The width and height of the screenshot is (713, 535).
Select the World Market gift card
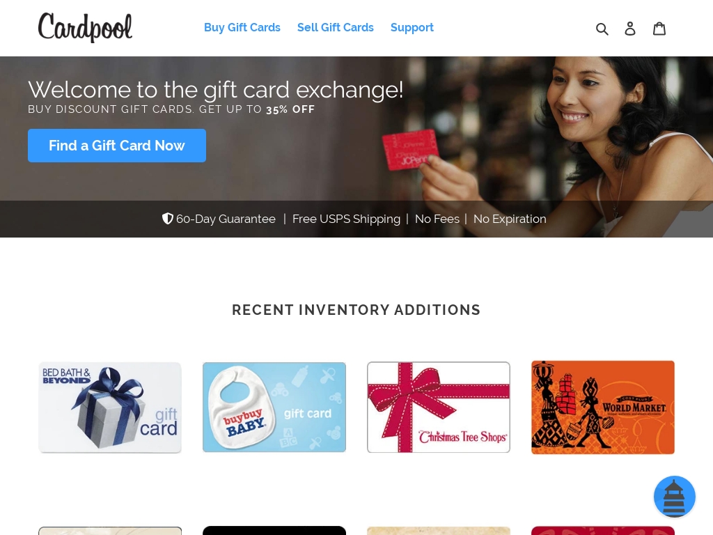point(603,407)
